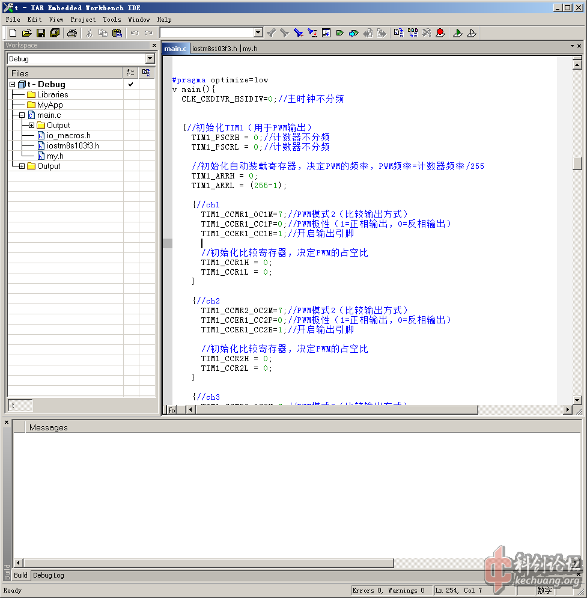Click the Navigate Backward icon
This screenshot has height=598, width=587.
click(368, 33)
